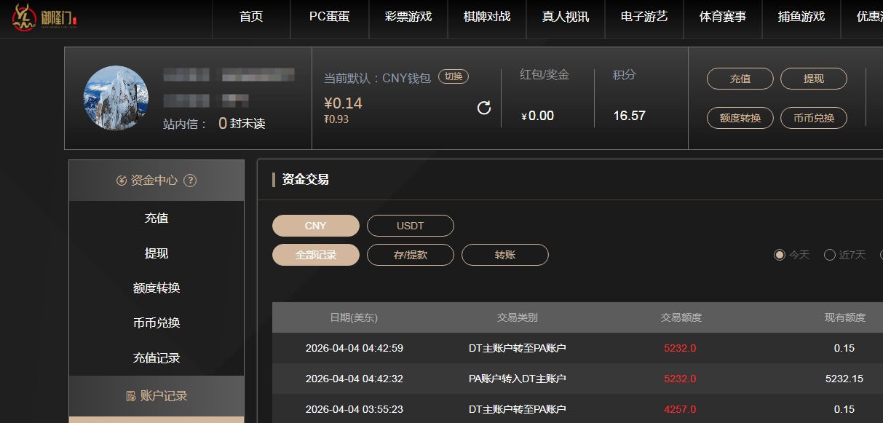
Task: Click the help question mark beside 资金中心
Action: click(x=190, y=181)
